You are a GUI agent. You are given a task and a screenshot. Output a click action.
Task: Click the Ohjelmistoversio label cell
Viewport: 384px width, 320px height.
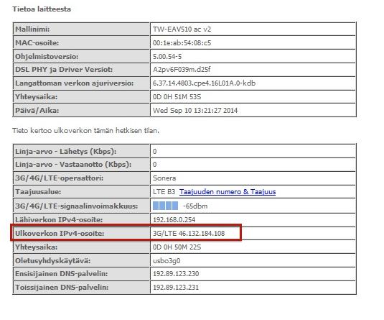(81, 57)
